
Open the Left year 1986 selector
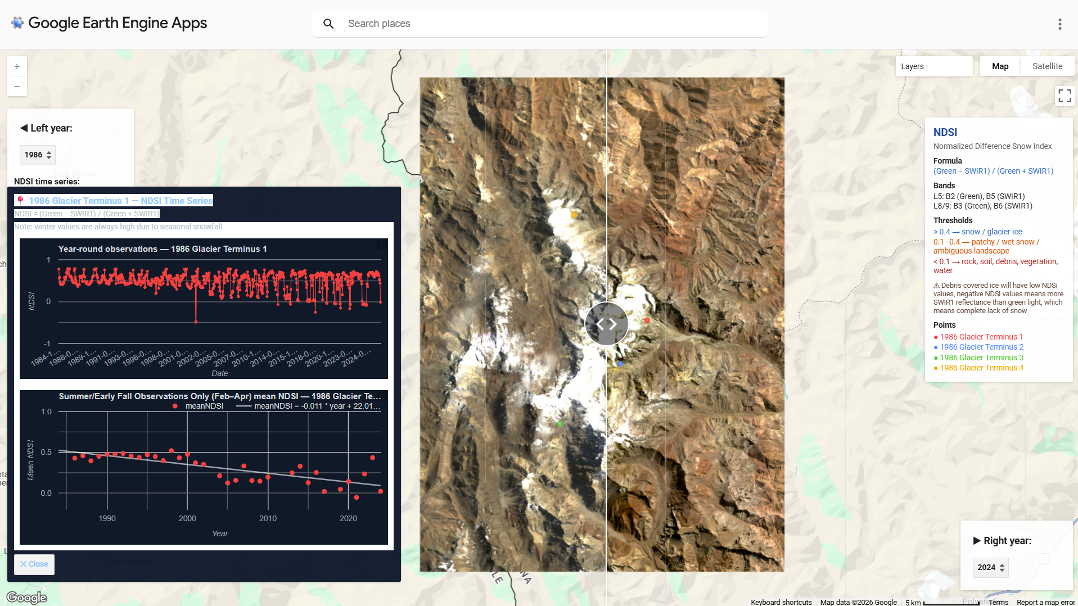[x=37, y=155]
